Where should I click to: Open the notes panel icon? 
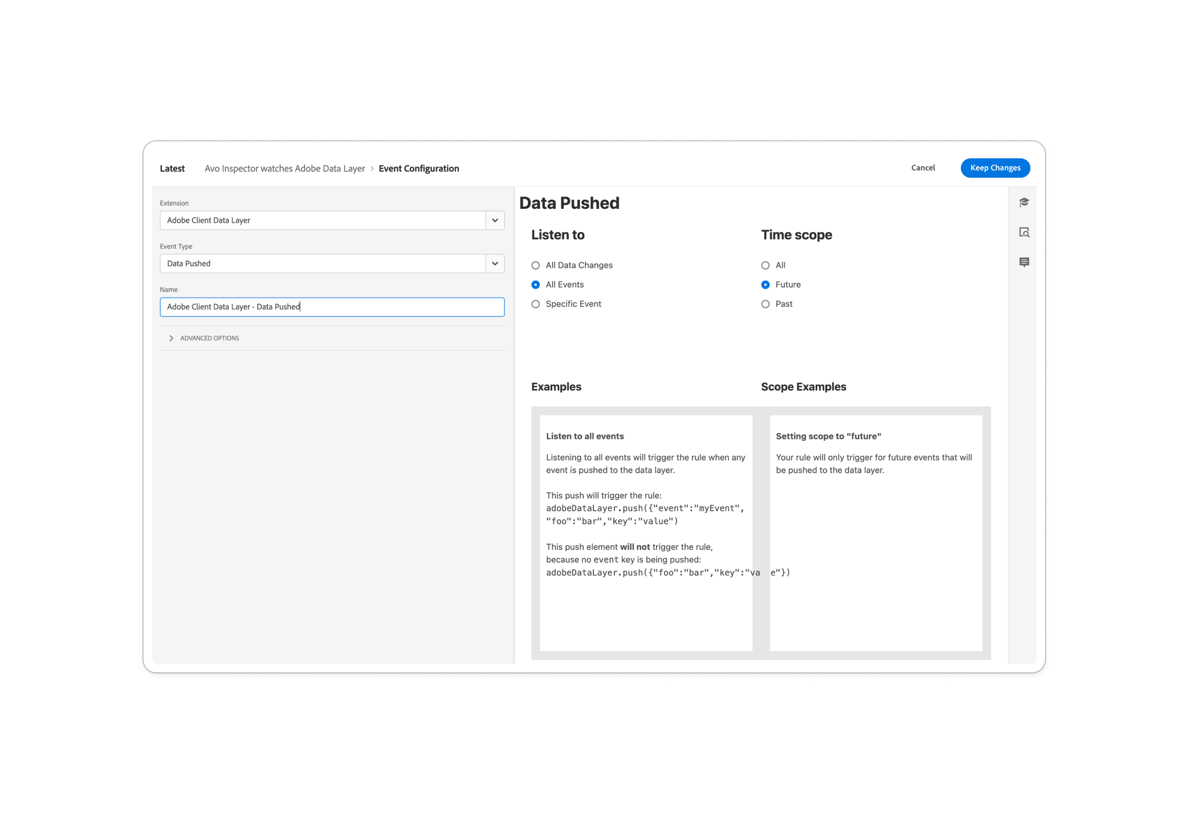[1025, 262]
